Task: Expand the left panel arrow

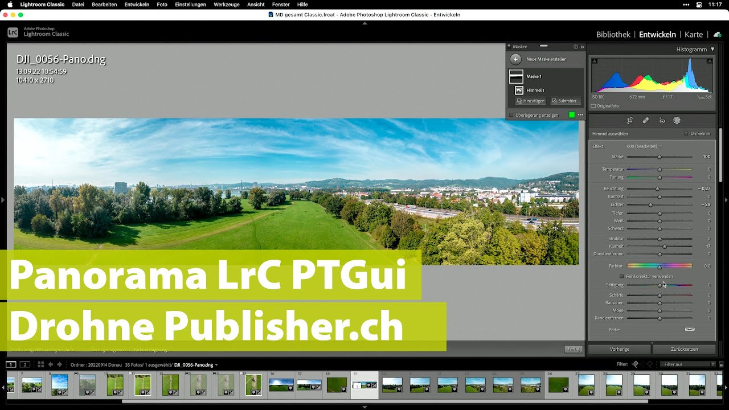Action: [x=2, y=200]
